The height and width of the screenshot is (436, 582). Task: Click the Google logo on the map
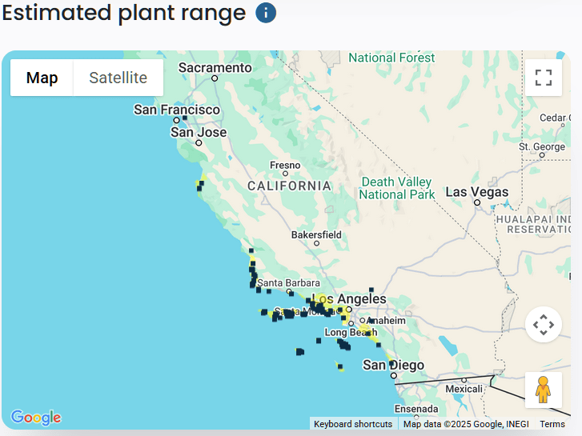click(36, 418)
